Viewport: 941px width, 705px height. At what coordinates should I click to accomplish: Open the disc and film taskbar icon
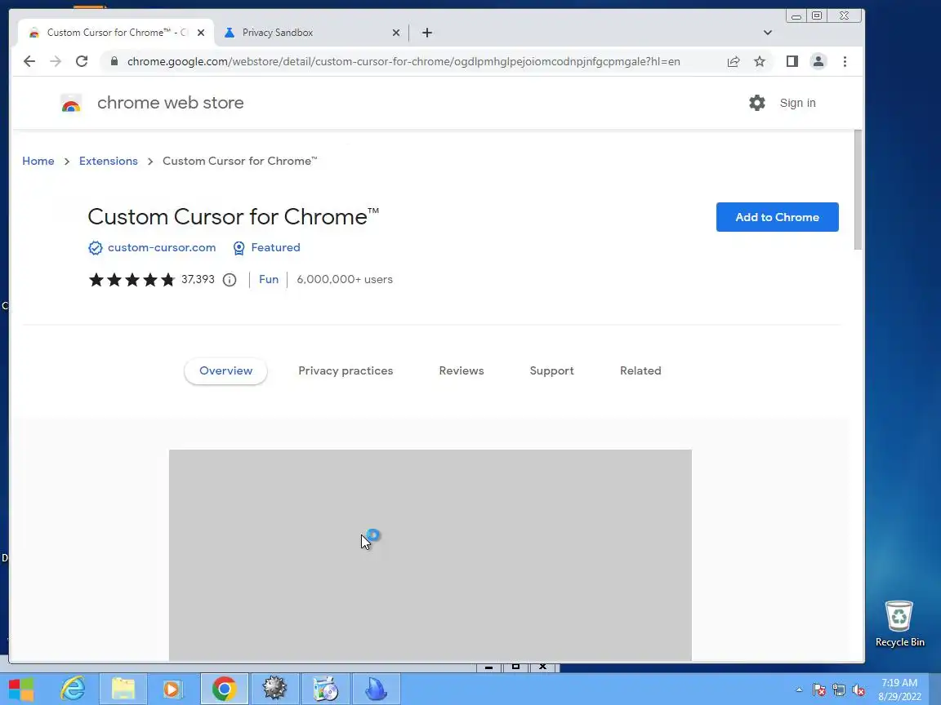coord(325,689)
